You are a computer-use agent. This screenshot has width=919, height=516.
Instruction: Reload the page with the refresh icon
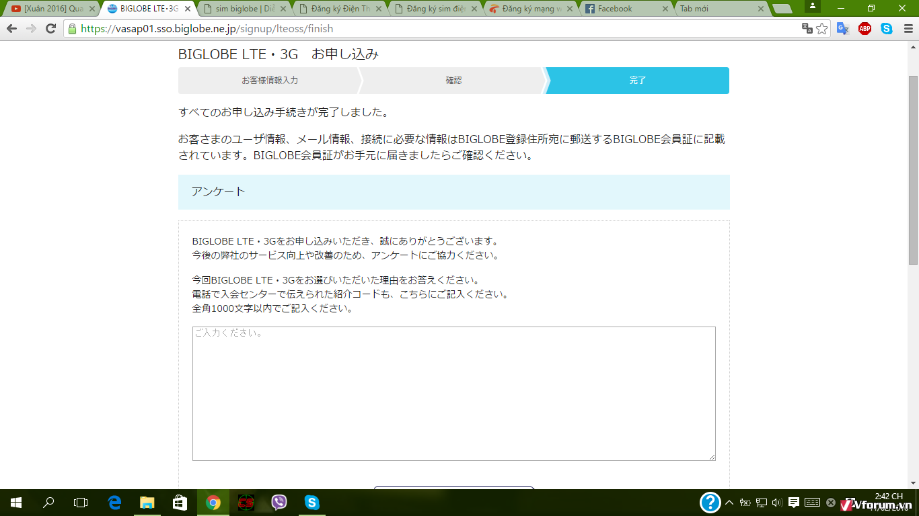pyautogui.click(x=50, y=29)
